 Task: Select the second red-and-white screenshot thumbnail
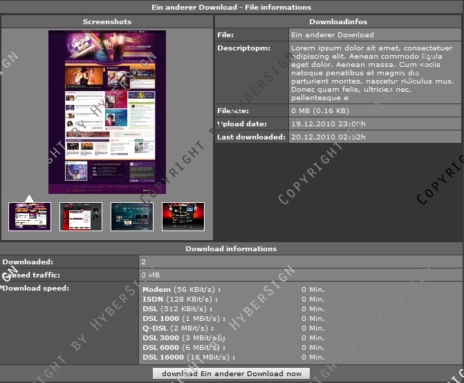(x=81, y=217)
